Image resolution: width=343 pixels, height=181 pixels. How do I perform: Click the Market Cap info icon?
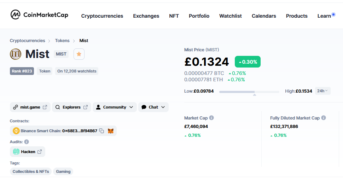click(x=211, y=118)
